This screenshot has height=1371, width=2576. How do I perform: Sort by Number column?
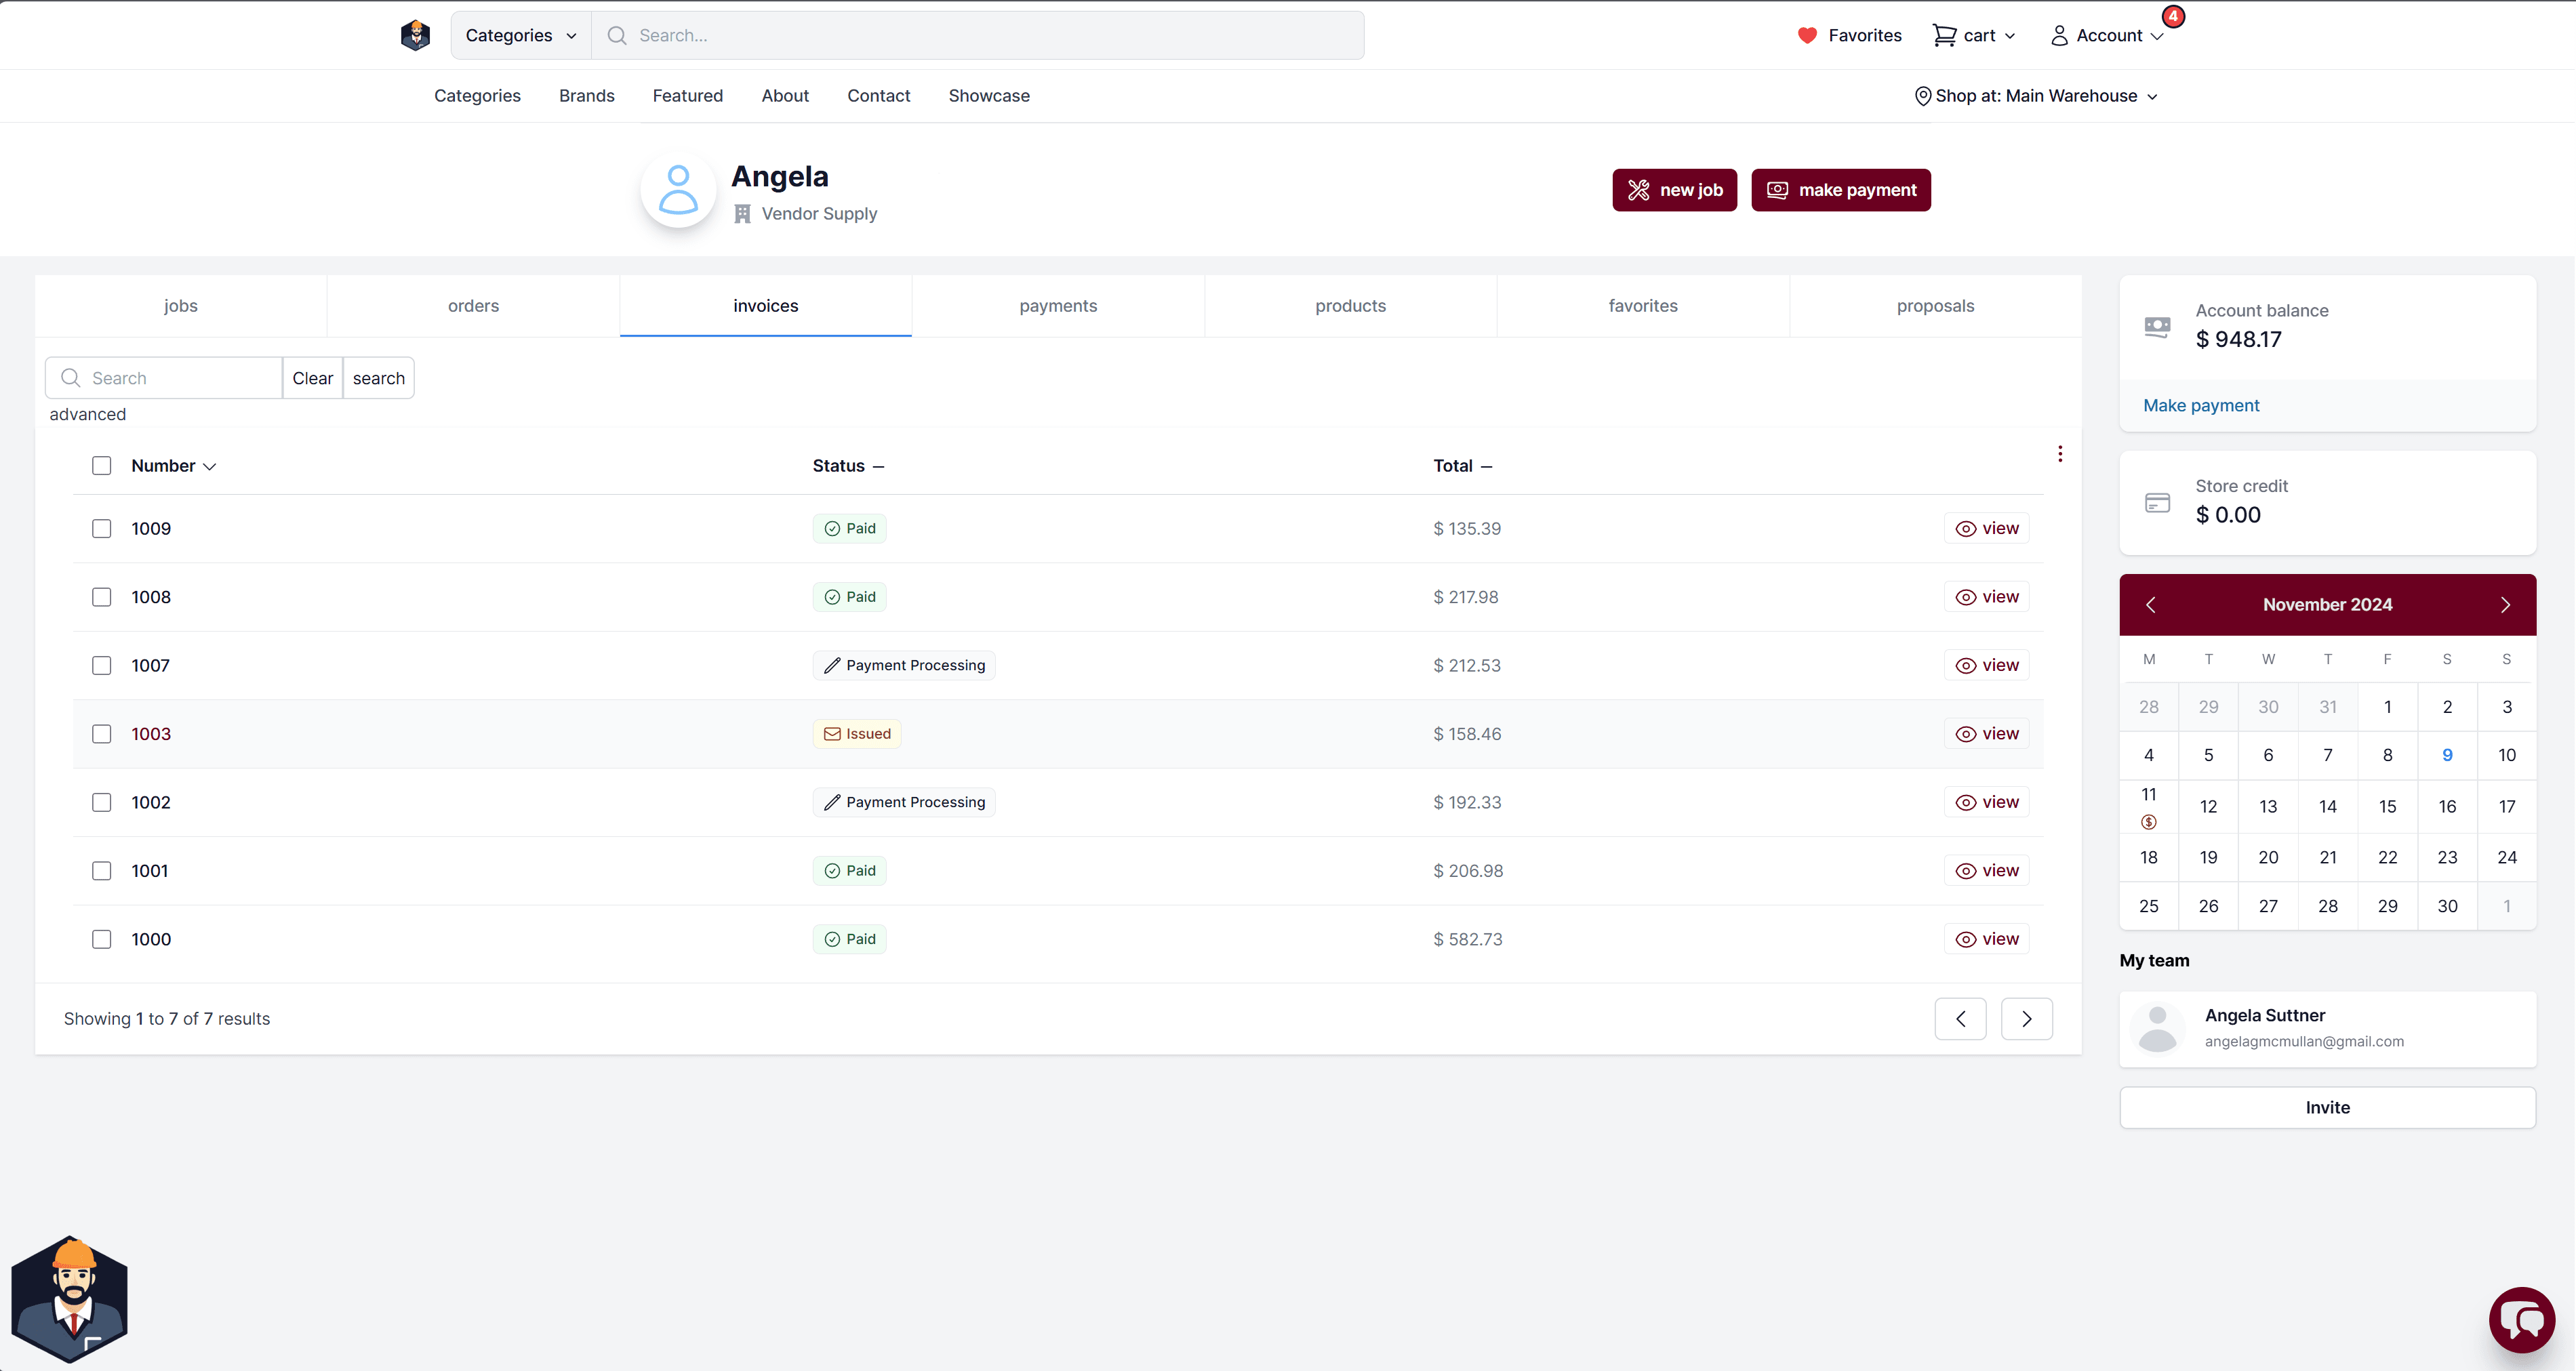pyautogui.click(x=173, y=466)
